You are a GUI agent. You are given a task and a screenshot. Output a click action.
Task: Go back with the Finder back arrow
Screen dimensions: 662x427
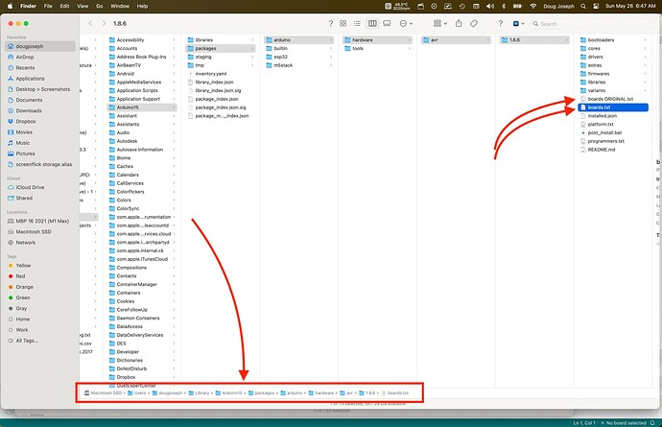point(90,24)
